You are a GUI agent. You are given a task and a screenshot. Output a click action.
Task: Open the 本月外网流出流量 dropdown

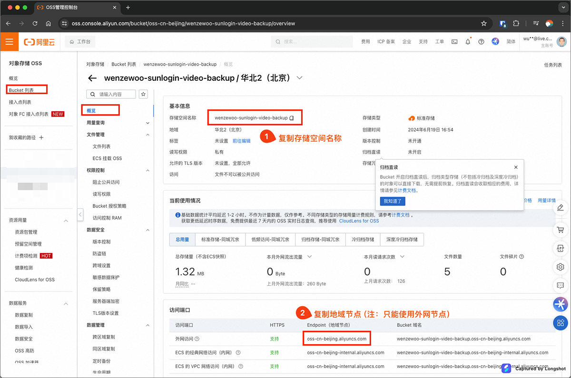(309, 257)
